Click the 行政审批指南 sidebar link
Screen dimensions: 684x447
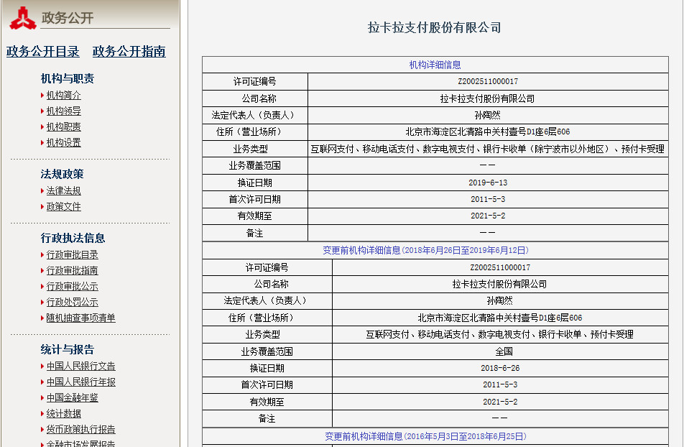(x=72, y=271)
